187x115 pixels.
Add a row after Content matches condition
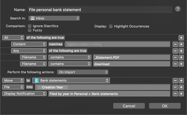[x=181, y=44]
